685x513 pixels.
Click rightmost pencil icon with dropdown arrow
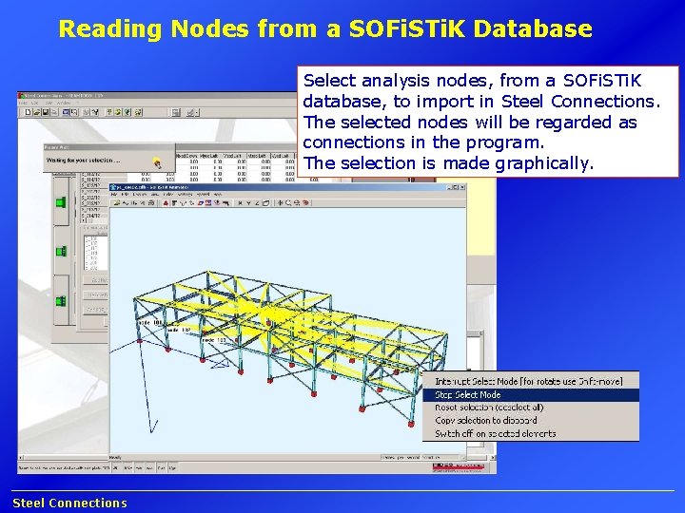192,112
